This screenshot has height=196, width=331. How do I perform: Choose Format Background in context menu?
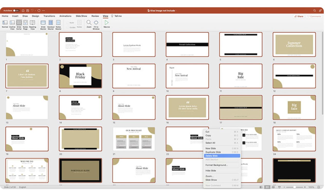[x=222, y=165]
